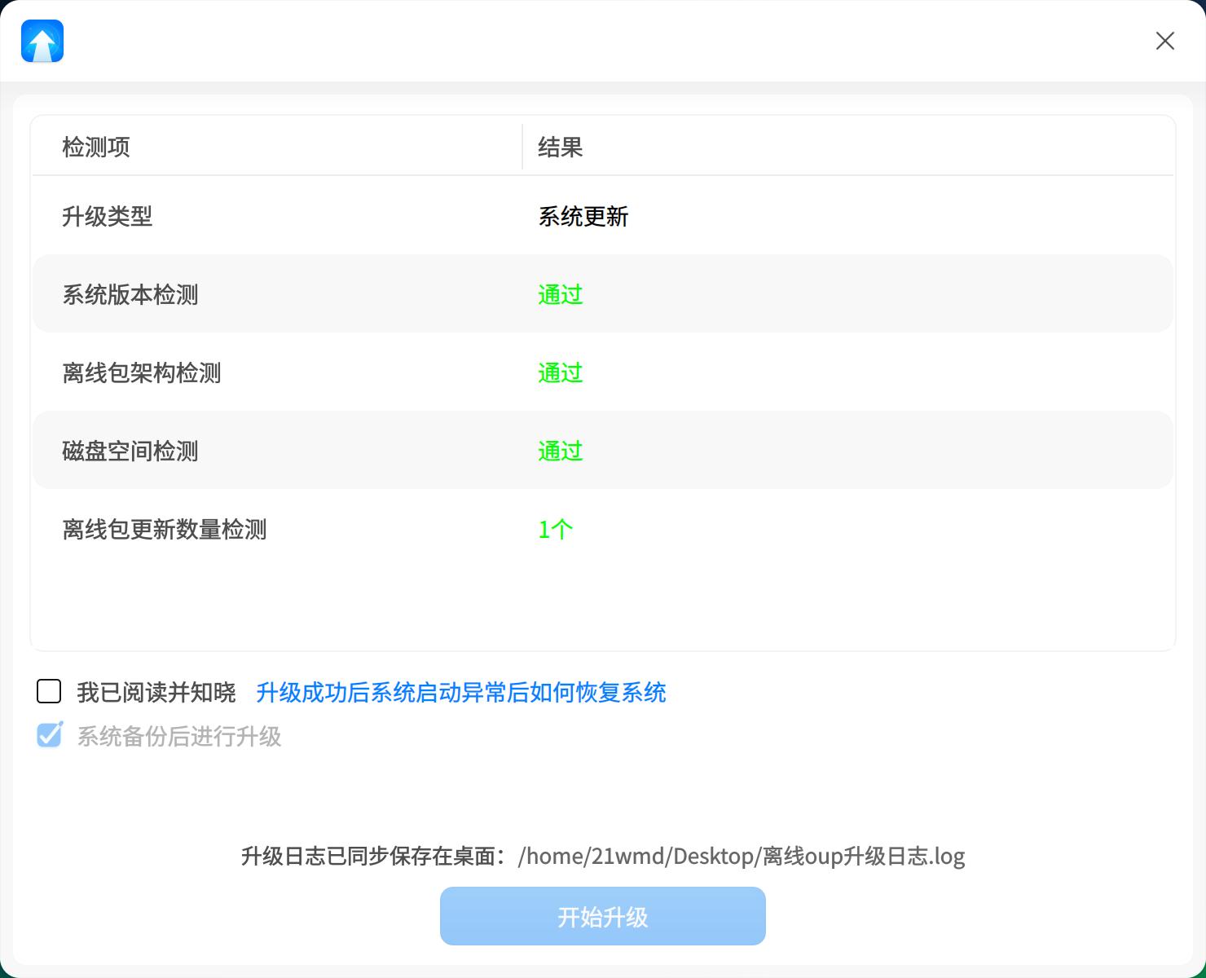Screen dimensions: 1206x978
Task: Select the 离线包更新数量检测 row label
Action: click(165, 530)
